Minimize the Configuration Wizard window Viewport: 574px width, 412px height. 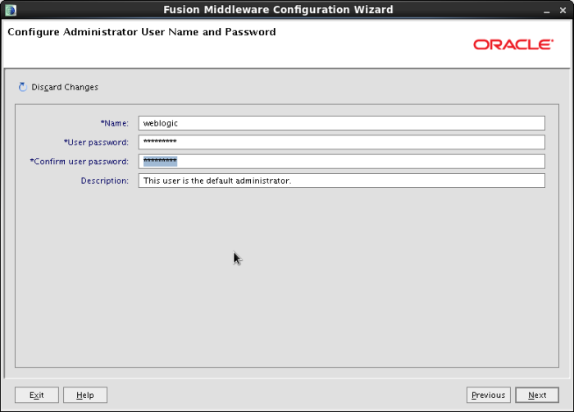click(x=547, y=11)
